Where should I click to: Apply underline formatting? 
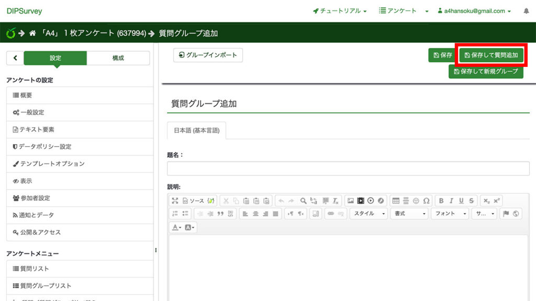[x=461, y=201]
